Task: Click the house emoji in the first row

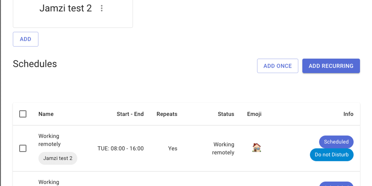Action: [x=256, y=147]
